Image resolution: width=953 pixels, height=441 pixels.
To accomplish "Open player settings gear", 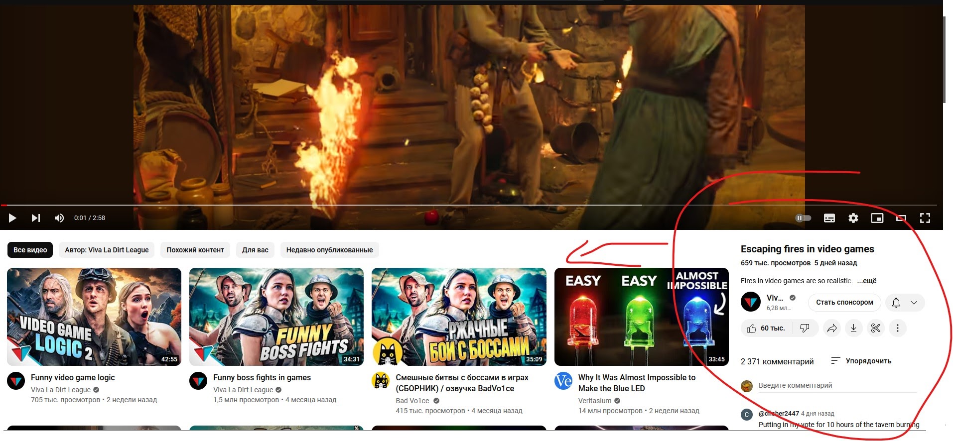I will pos(853,218).
